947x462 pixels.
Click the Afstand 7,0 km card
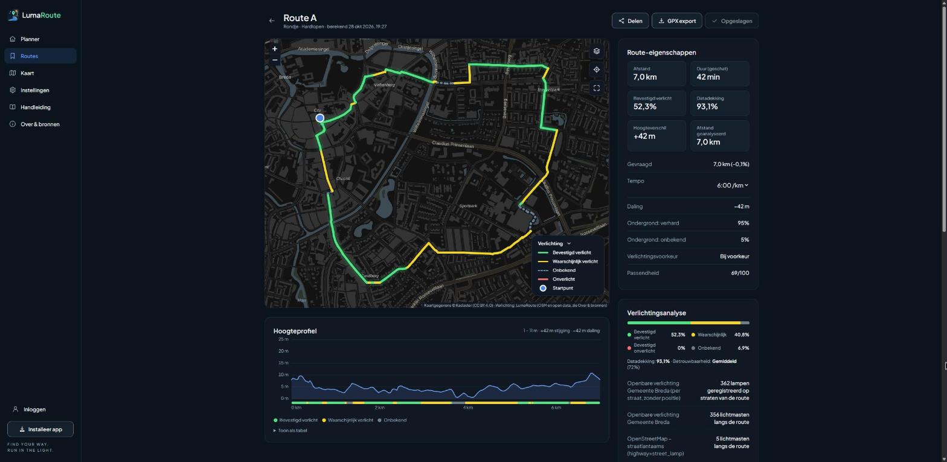(x=656, y=74)
